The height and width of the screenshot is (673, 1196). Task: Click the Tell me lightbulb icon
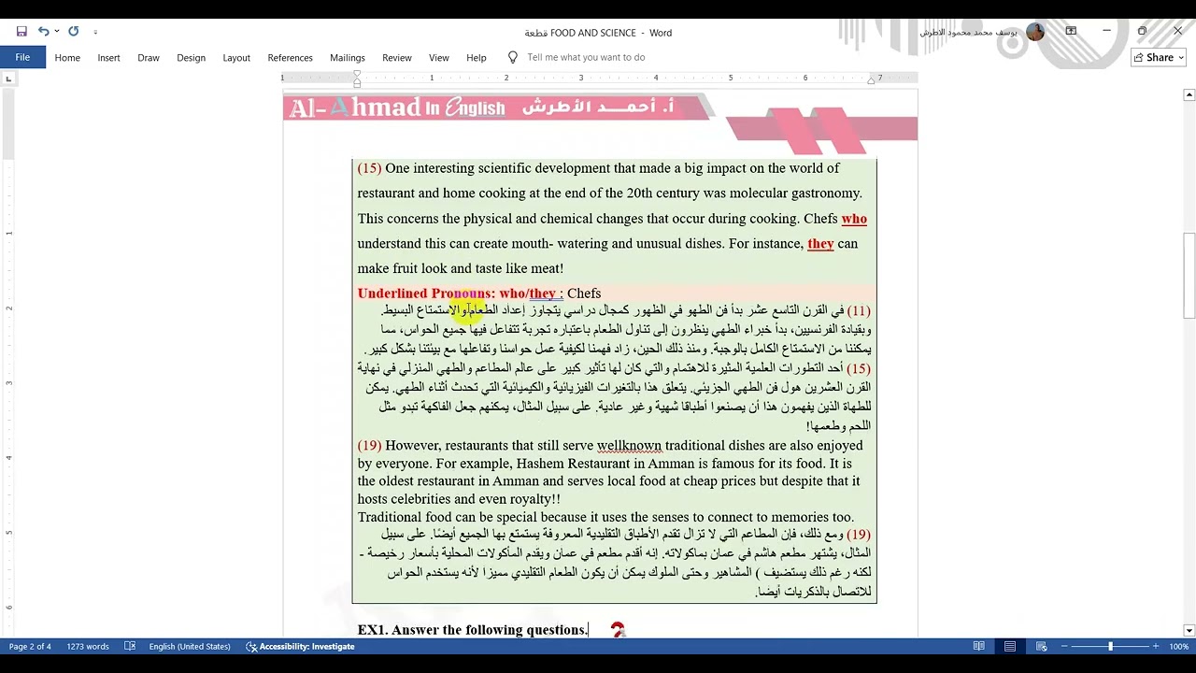pos(512,57)
